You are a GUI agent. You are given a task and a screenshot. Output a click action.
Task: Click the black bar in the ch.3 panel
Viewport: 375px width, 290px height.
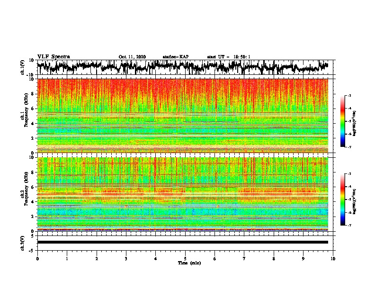(182, 242)
